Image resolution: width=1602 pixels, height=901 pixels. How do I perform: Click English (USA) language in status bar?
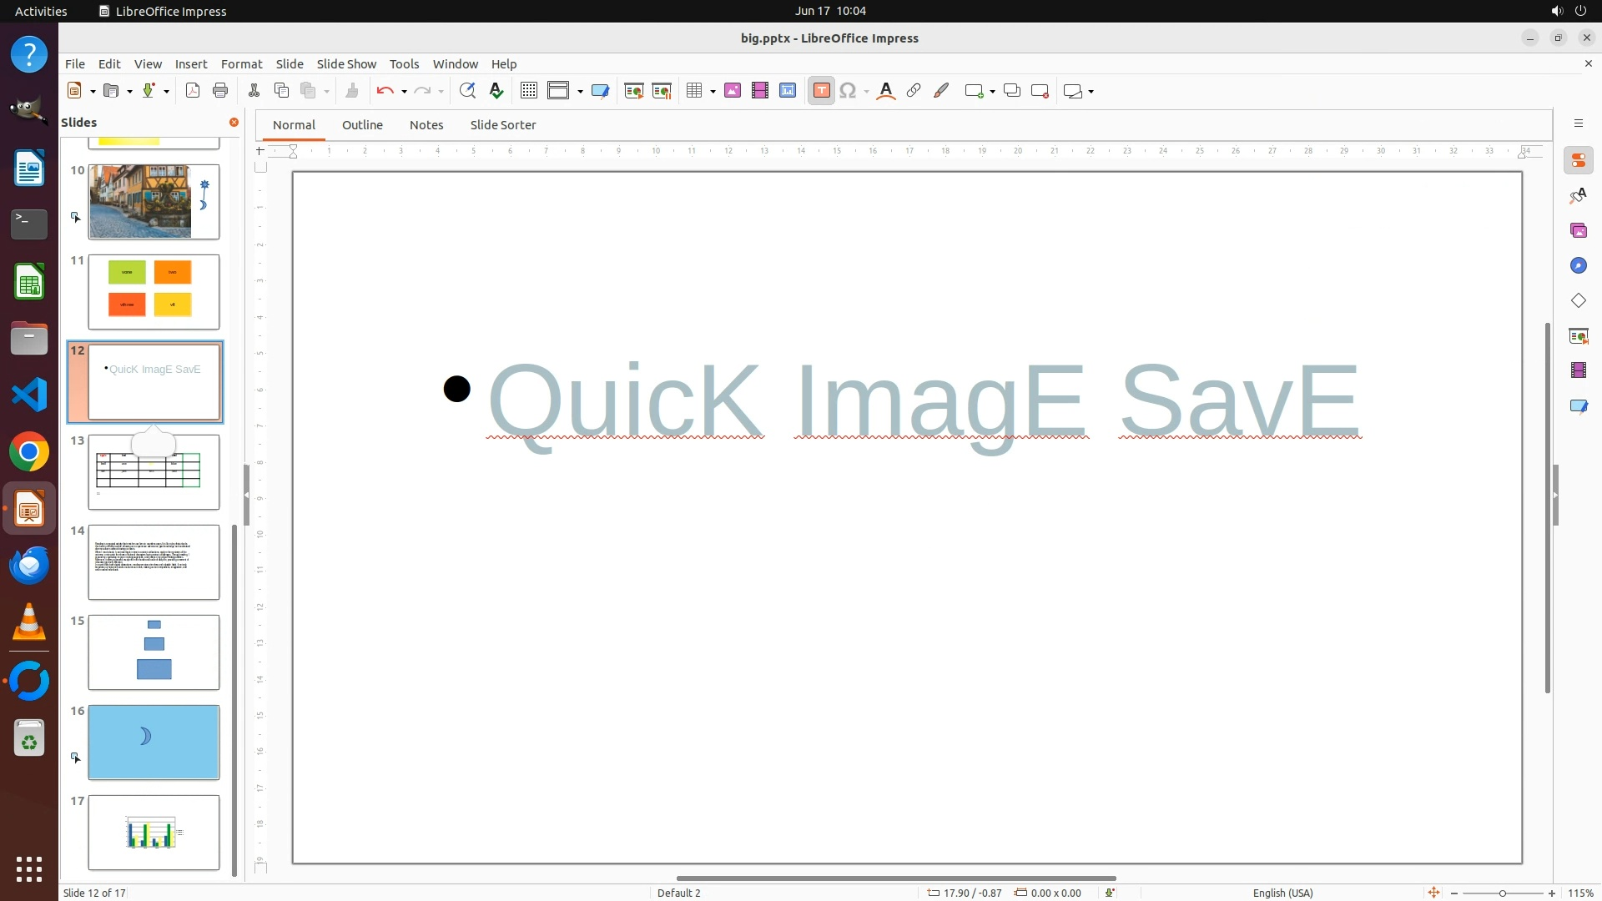(1282, 893)
